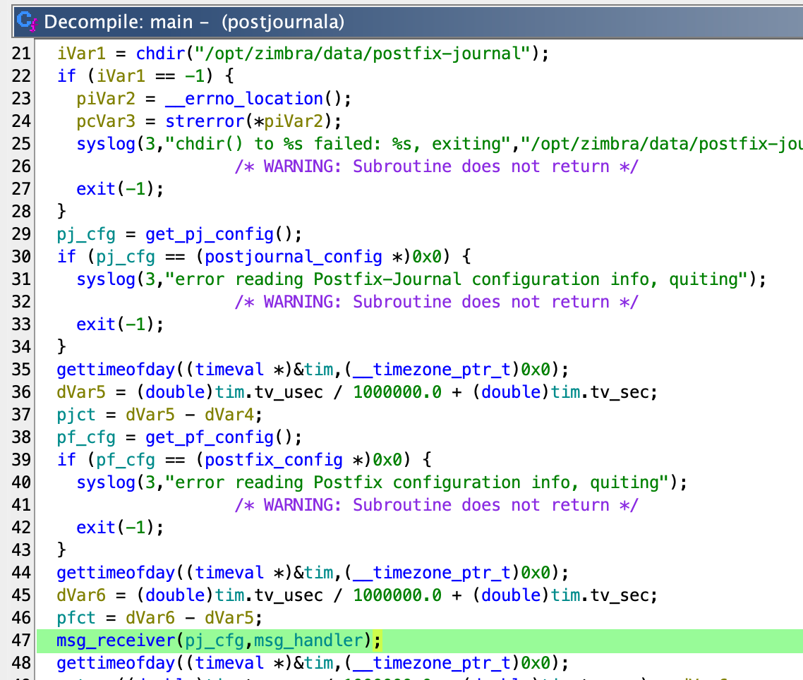Image resolution: width=803 pixels, height=680 pixels.
Task: Click the exit call on line 27
Action: 96,188
